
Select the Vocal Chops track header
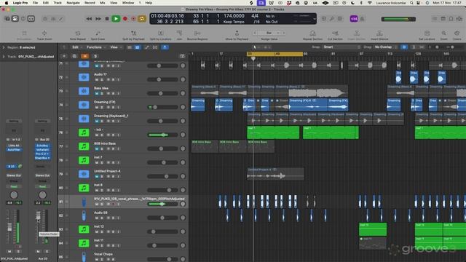pos(123,256)
